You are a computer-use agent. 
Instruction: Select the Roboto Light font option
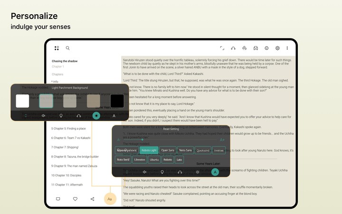click(149, 150)
